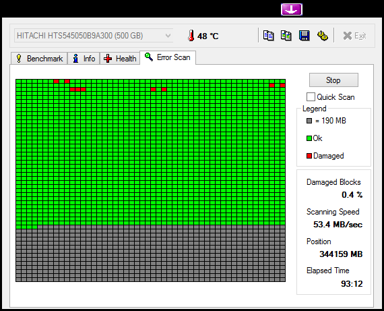Open the HITACHI drive selection dropdown
Screen dimensions: 384x311
tap(94, 36)
